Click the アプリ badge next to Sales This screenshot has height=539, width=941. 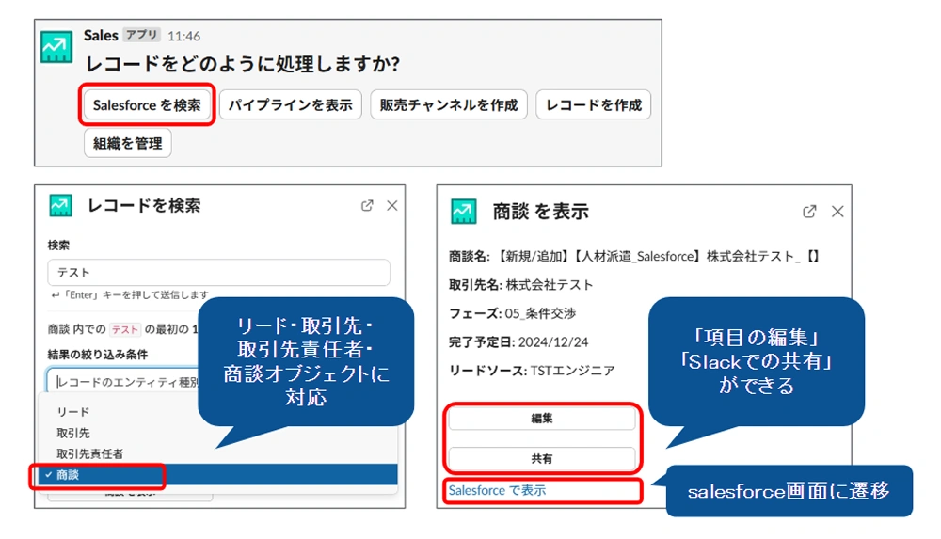pyautogui.click(x=142, y=35)
